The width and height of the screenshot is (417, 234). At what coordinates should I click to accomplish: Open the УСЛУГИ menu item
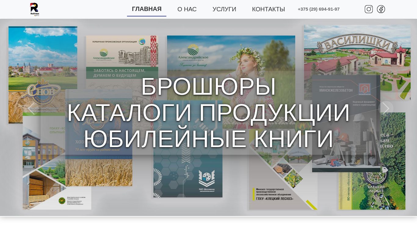point(224,9)
